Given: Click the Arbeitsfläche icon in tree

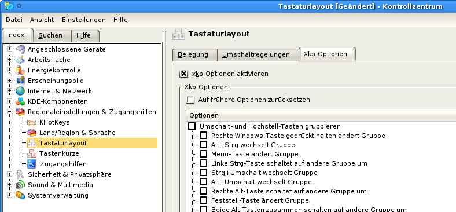Looking at the screenshot, I should [x=20, y=60].
